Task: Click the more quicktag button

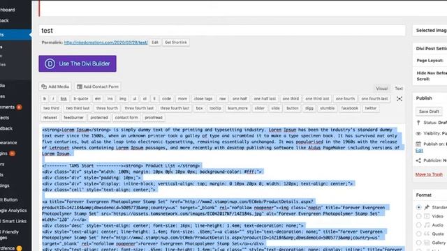Action: point(182,99)
